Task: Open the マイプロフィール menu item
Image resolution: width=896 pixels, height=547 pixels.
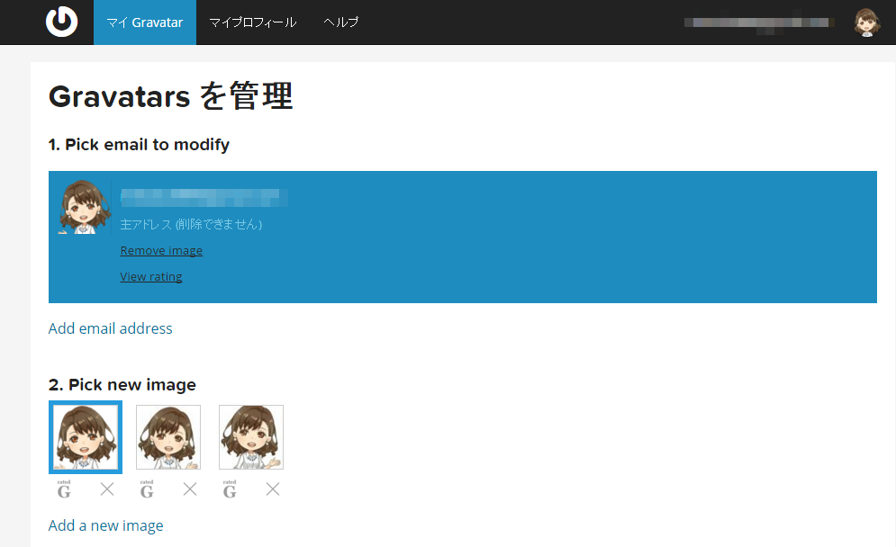Action: click(252, 22)
